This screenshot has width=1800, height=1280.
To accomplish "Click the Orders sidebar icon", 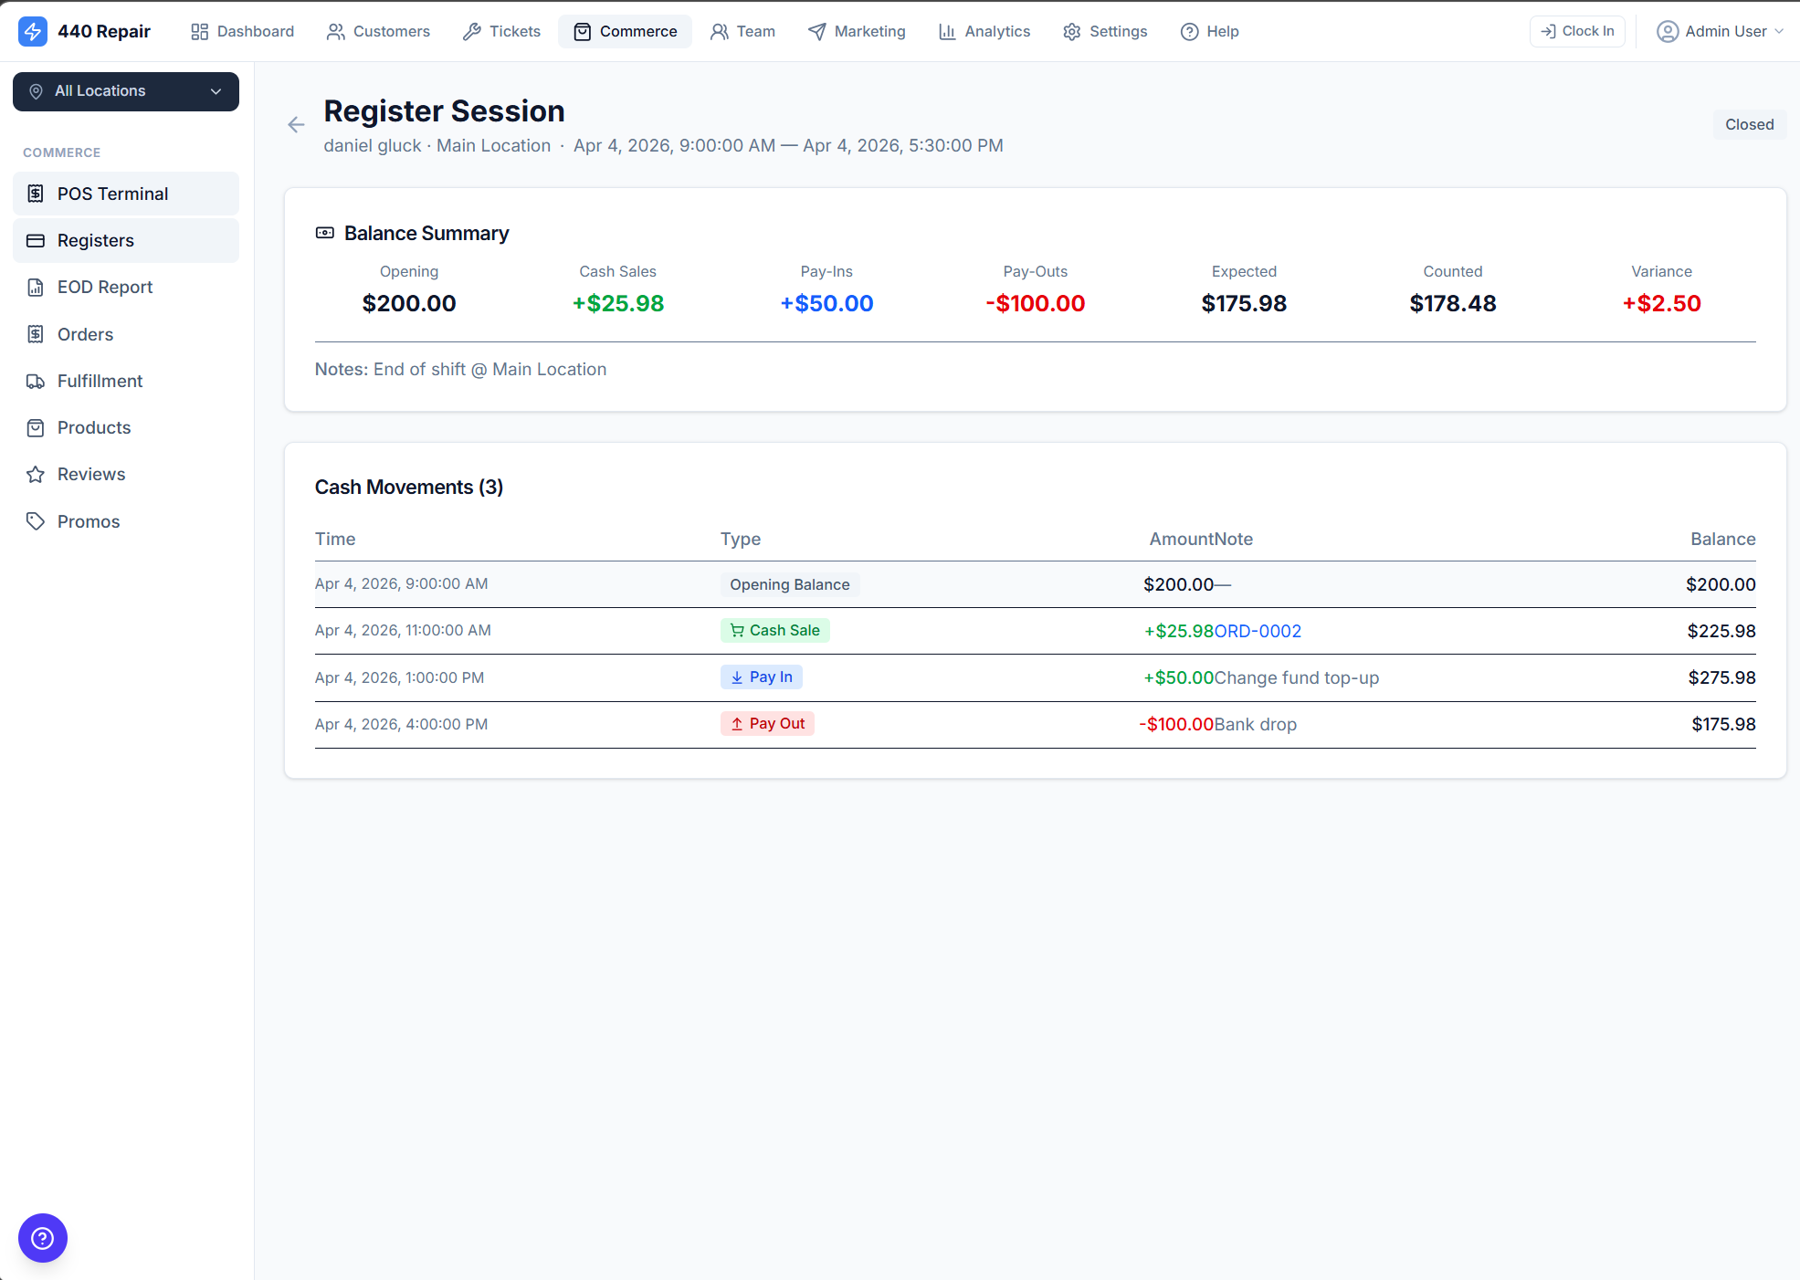I will [x=36, y=334].
